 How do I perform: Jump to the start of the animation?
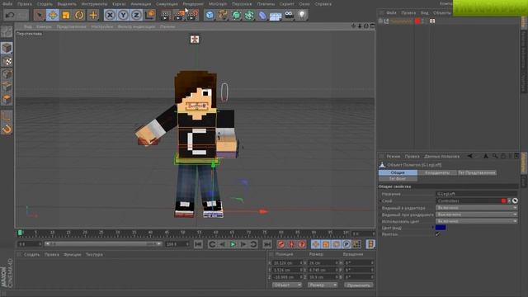click(198, 244)
